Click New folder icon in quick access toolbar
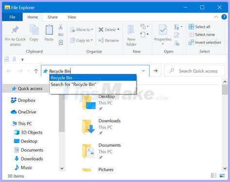 (14, 59)
